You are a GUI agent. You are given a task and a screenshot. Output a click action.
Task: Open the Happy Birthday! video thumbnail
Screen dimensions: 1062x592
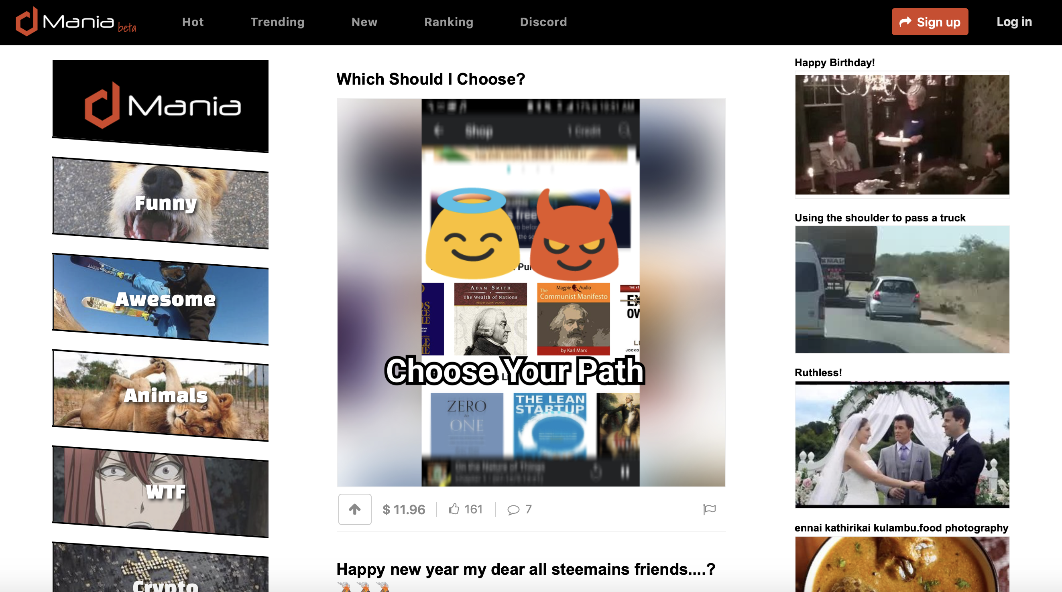(x=902, y=135)
